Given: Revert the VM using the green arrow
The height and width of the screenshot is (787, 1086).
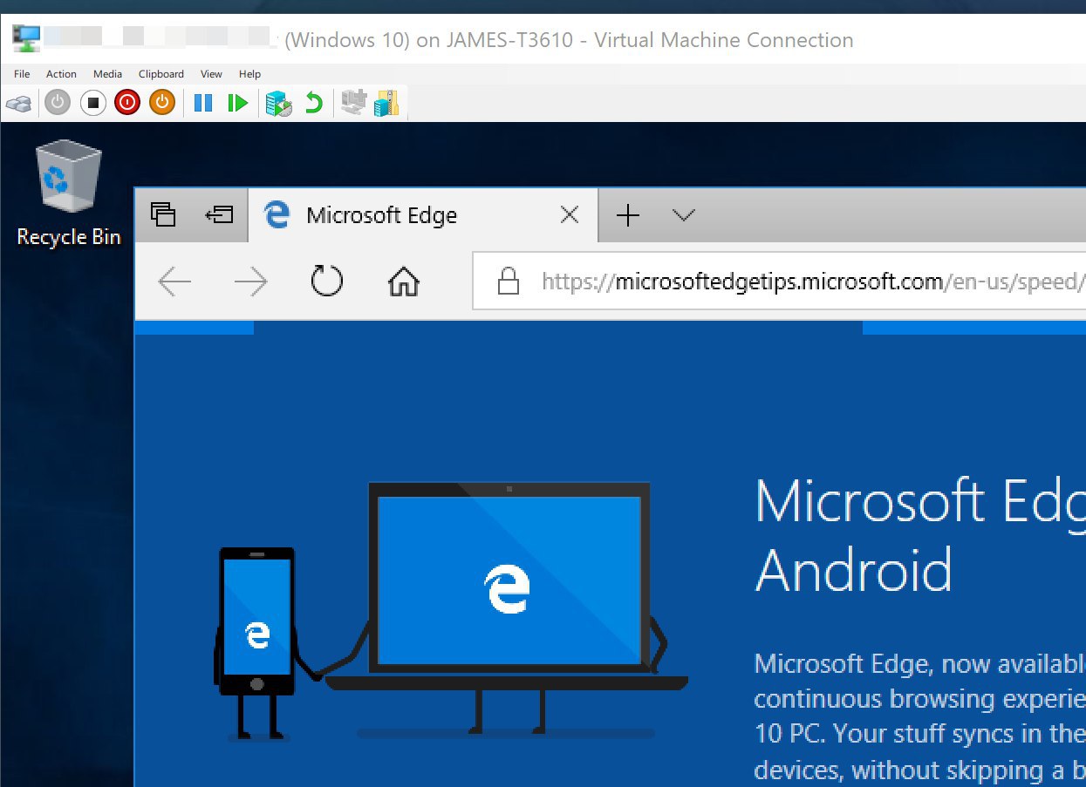Looking at the screenshot, I should (x=314, y=104).
